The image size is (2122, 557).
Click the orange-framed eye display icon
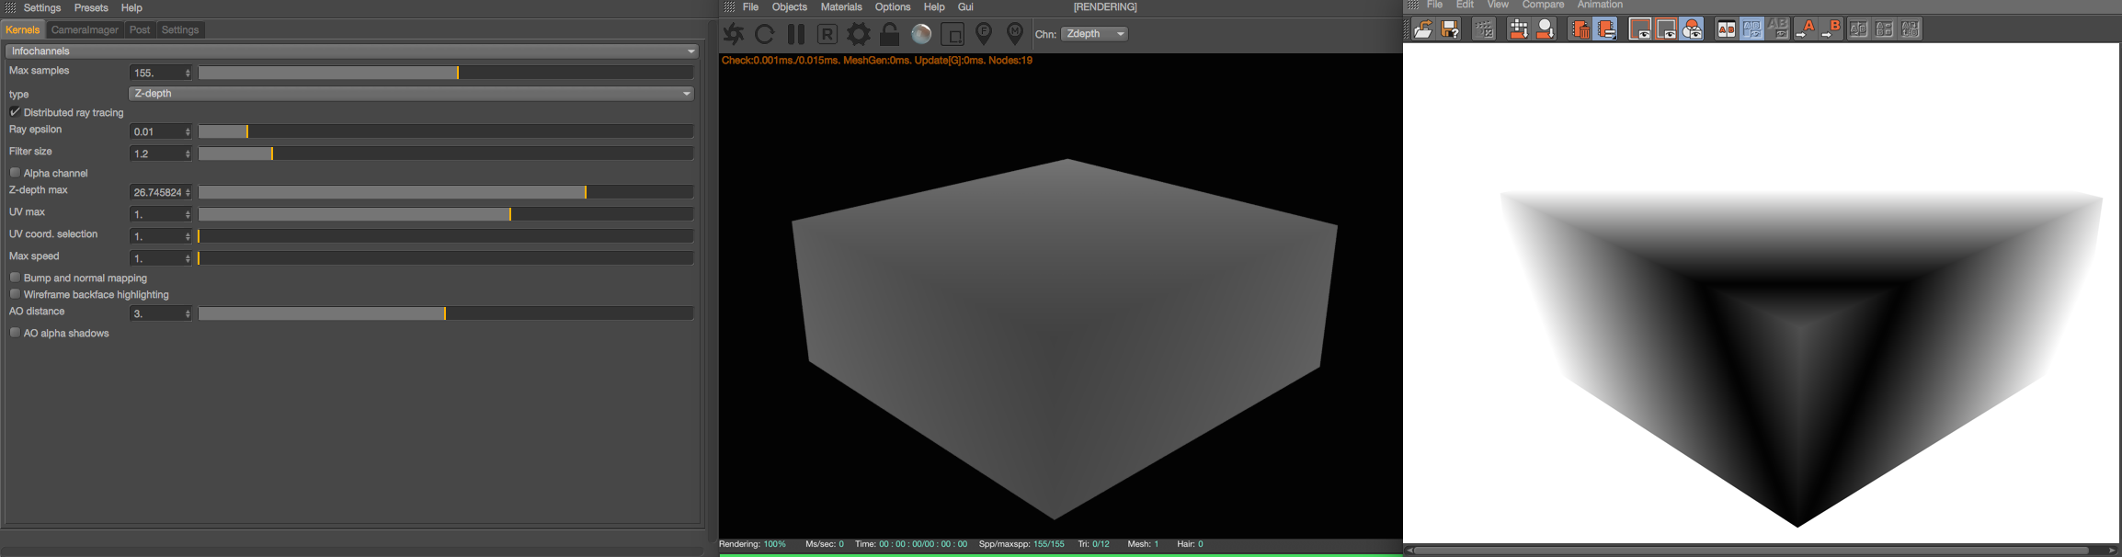[x=1640, y=29]
